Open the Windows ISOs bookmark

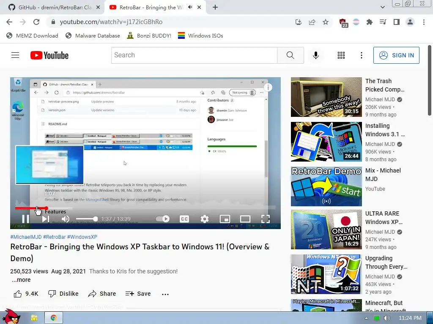coord(200,35)
